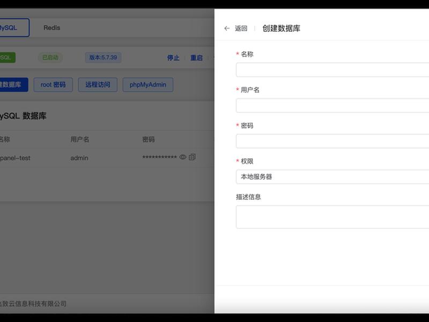
Task: Click the back arrow icon
Action: (227, 28)
